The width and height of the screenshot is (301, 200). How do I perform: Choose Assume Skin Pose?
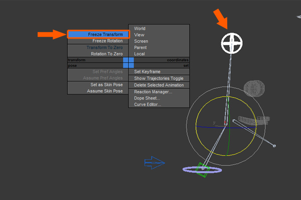98,91
